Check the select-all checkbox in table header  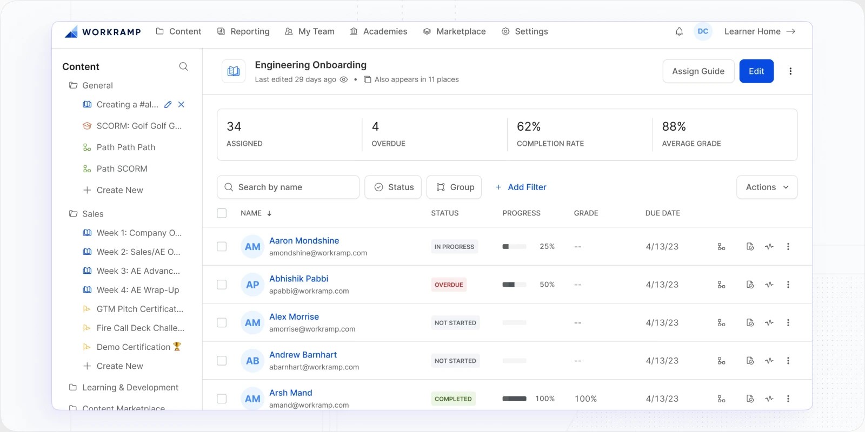click(222, 213)
